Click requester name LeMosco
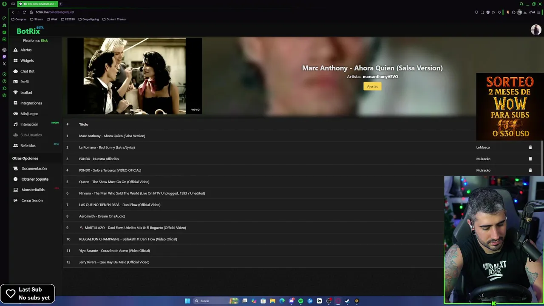Image resolution: width=544 pixels, height=306 pixels. (x=483, y=147)
